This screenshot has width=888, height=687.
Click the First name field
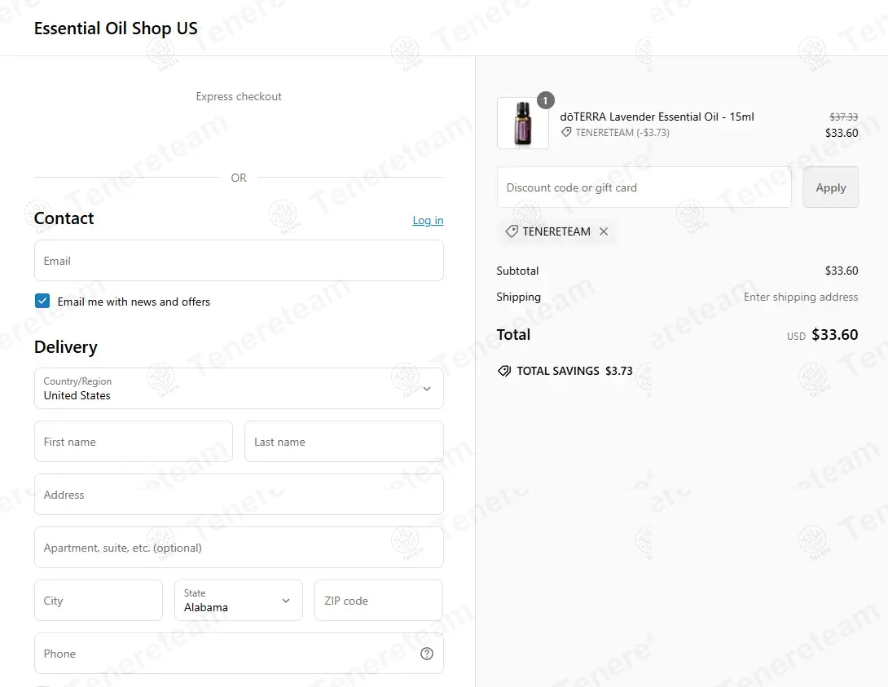pyautogui.click(x=134, y=442)
